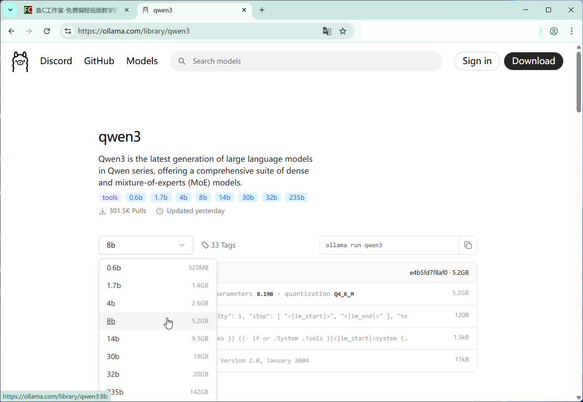The height and width of the screenshot is (402, 583).
Task: Open the Models page link
Action: click(x=142, y=61)
